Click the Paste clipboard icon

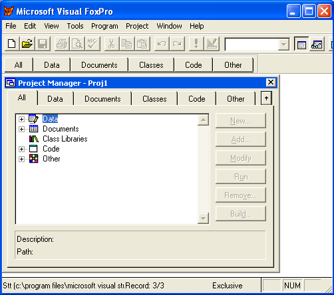click(142, 44)
